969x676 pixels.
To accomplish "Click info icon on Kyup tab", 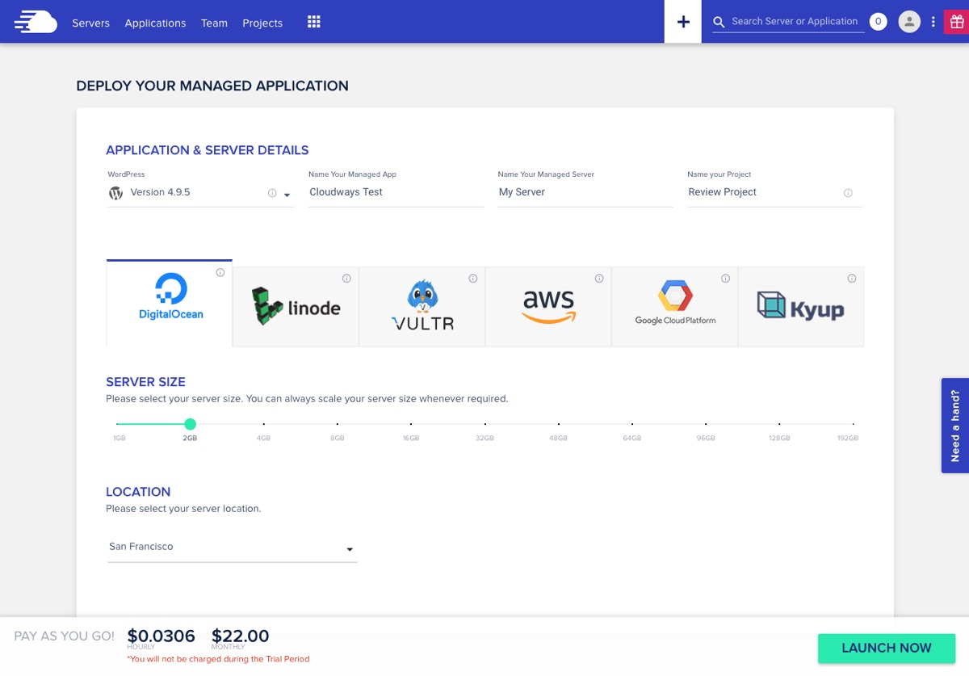I will [852, 279].
